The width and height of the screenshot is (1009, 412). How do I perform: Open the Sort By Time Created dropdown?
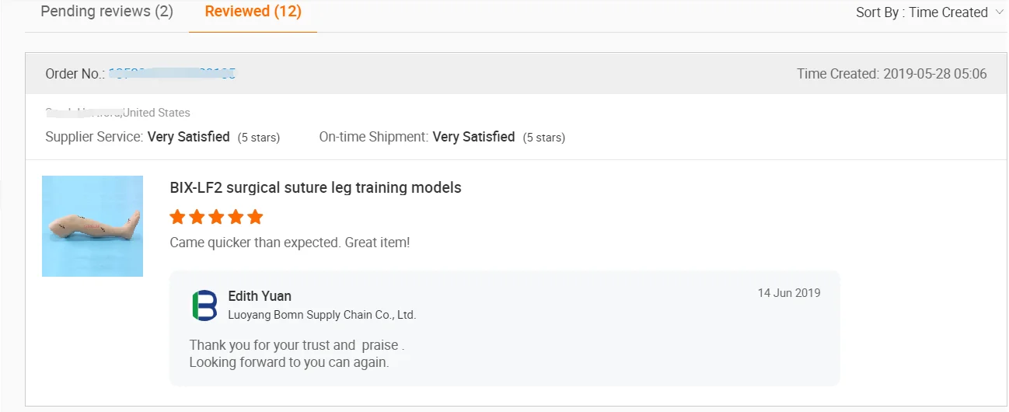coord(921,12)
